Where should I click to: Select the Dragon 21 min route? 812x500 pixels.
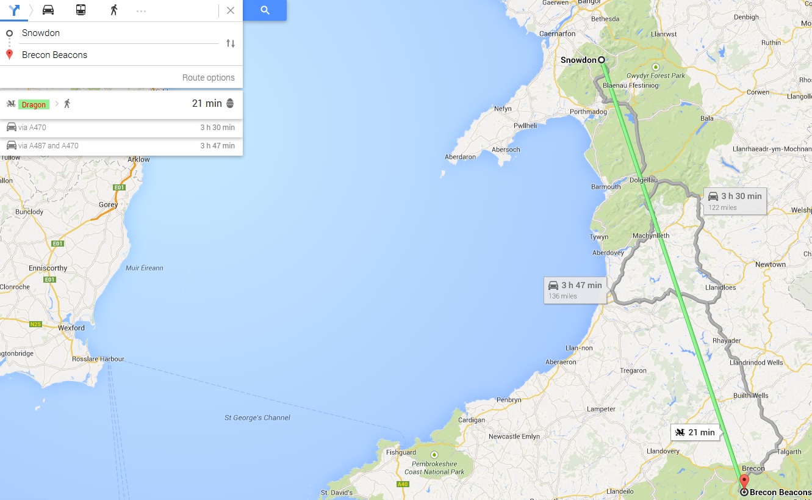point(121,104)
